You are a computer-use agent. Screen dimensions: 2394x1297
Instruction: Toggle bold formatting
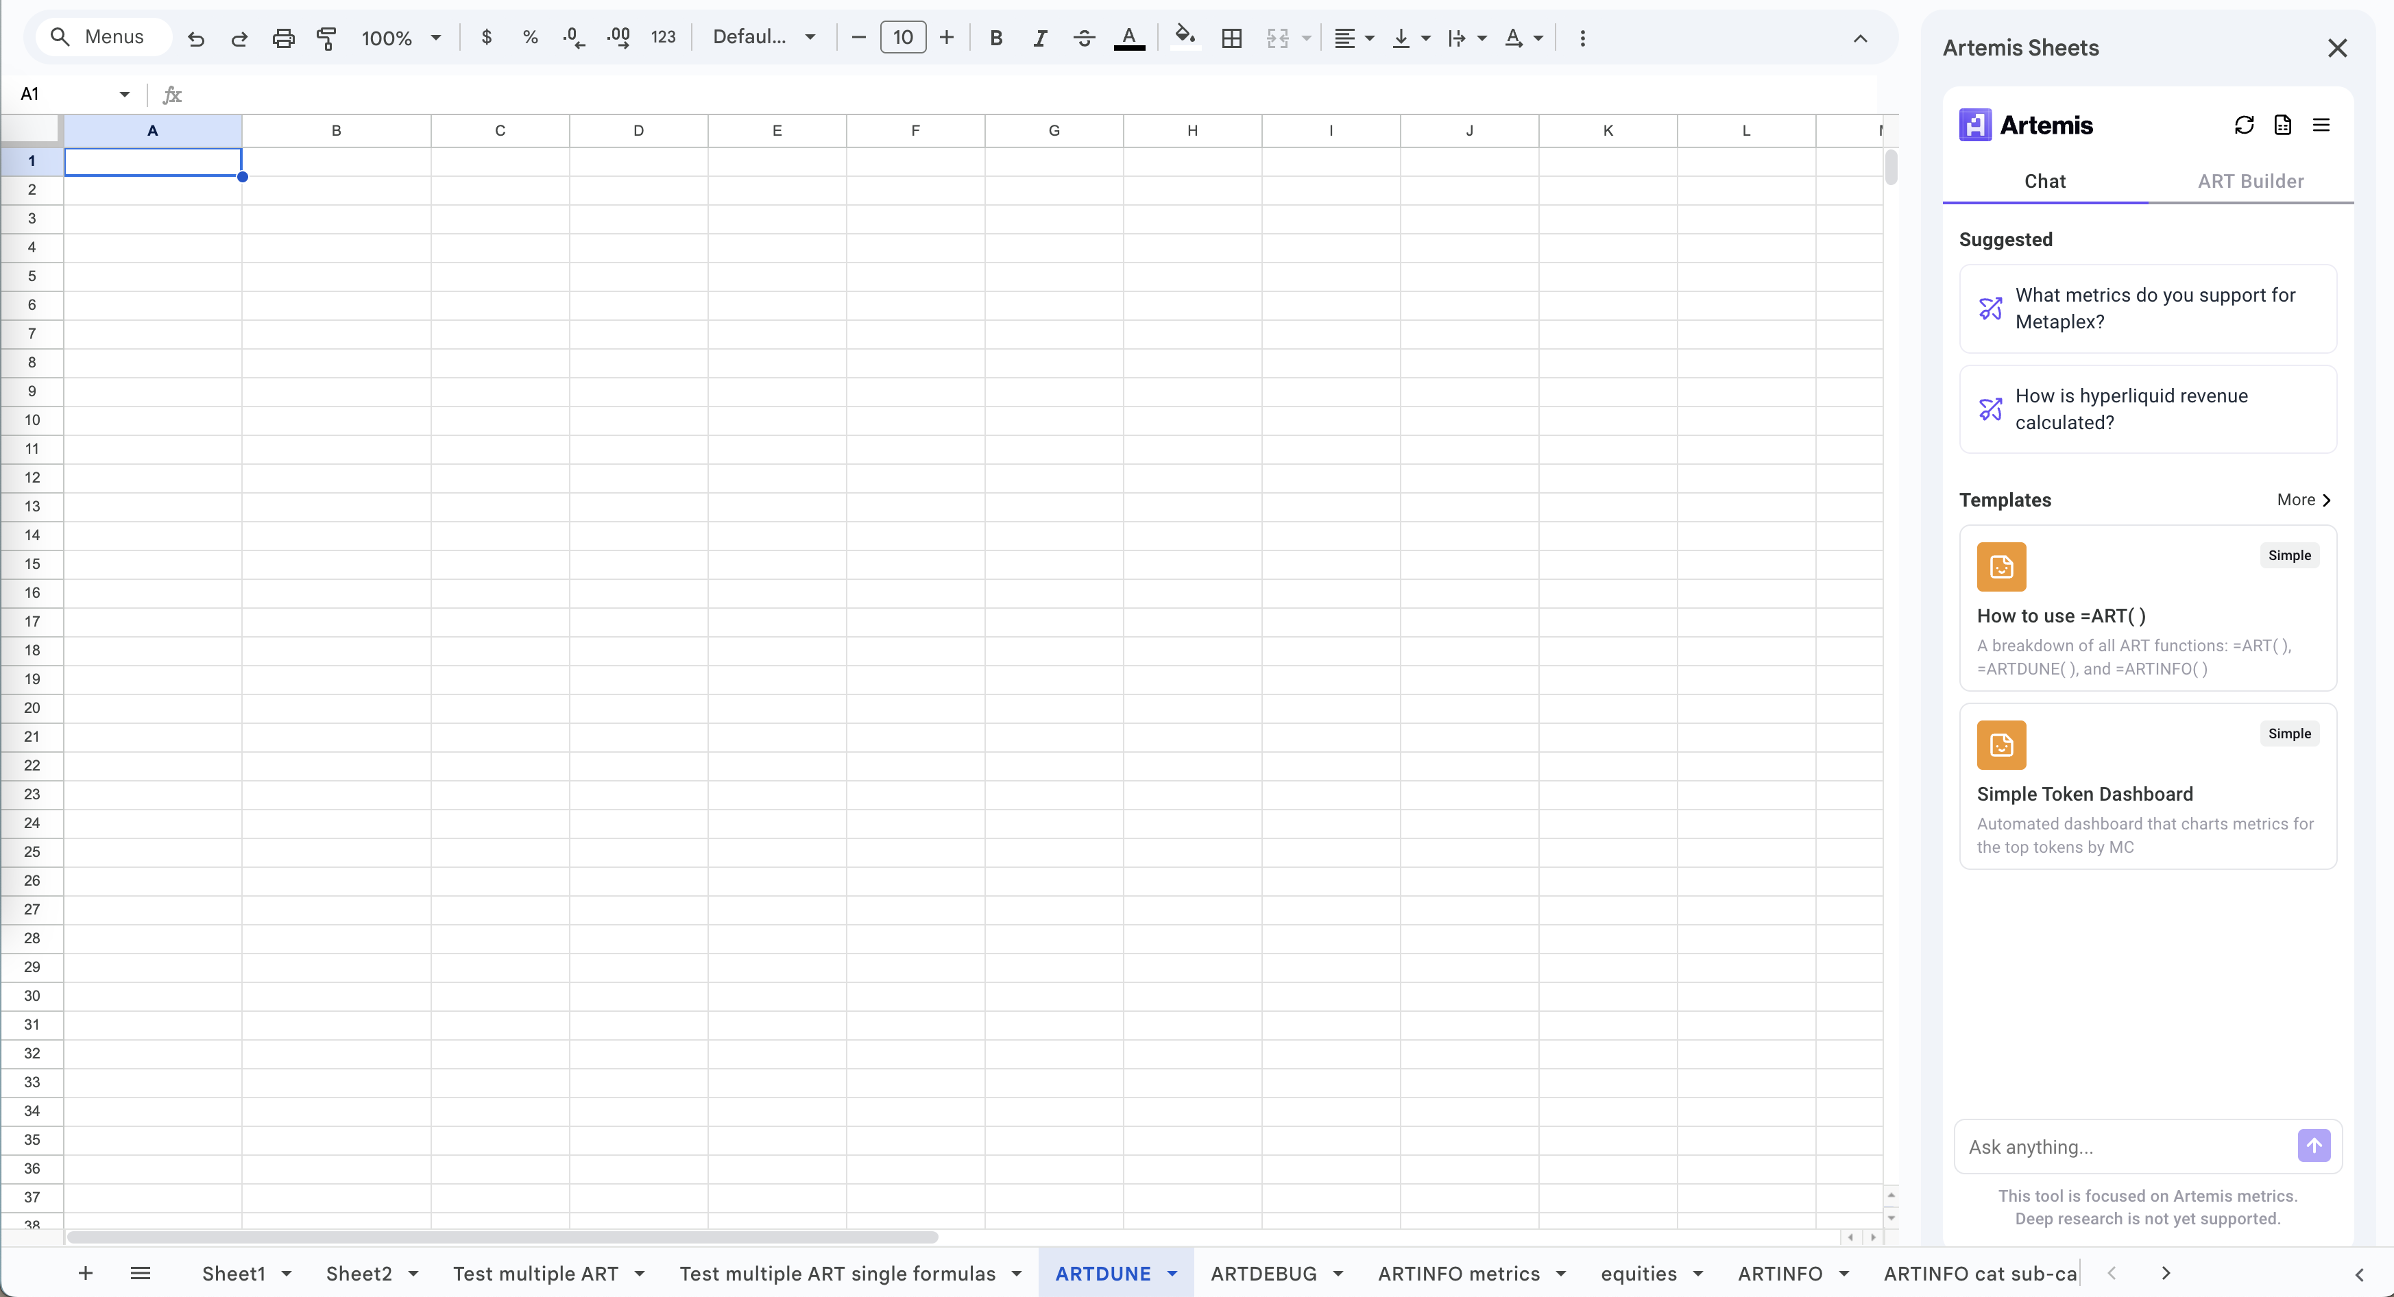995,38
